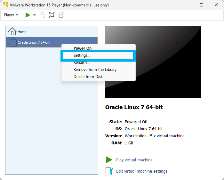This screenshot has height=180, width=224.
Task: Click the virtual machine preview thumbnail
Action: point(153,62)
